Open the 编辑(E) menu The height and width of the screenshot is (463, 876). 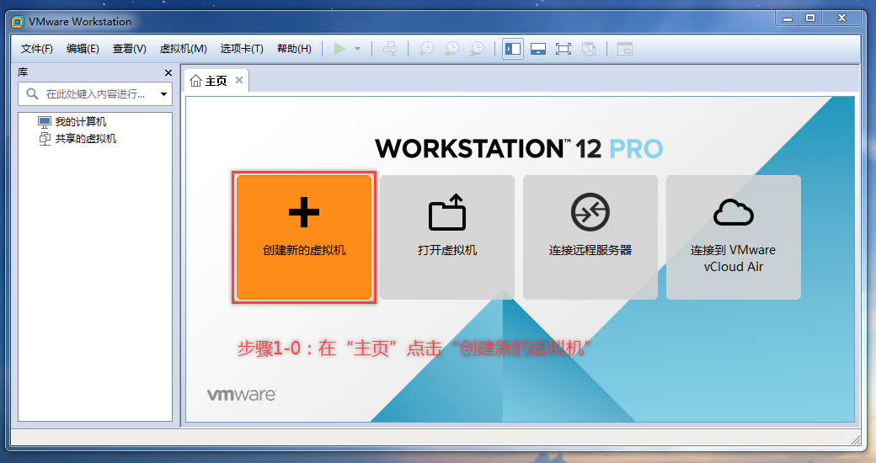pos(83,49)
